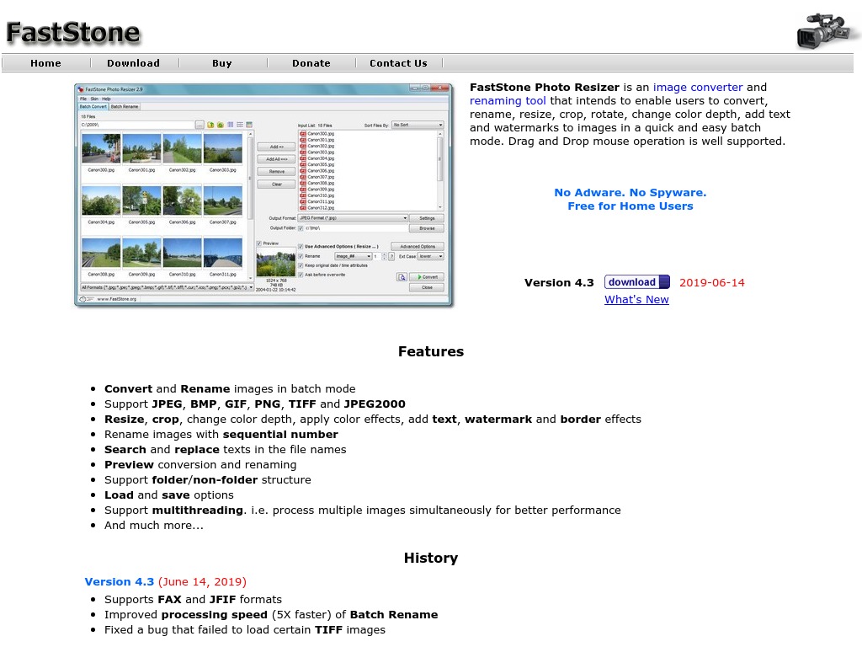
Task: Select Donate in the navigation bar
Action: click(x=311, y=63)
